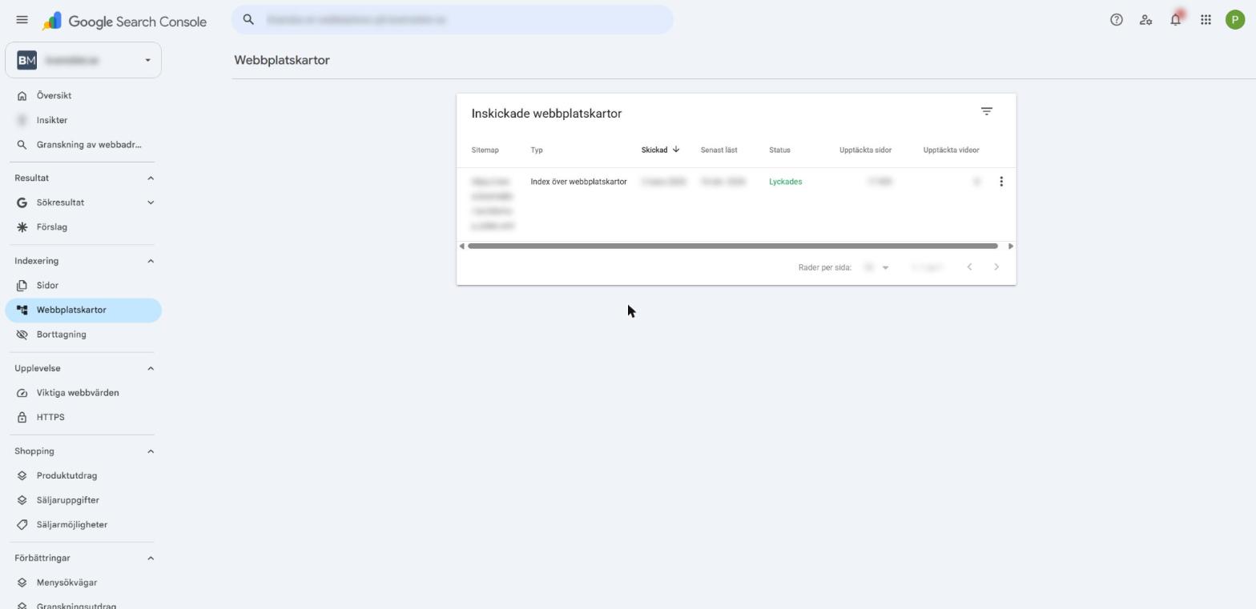
Task: Open Granskning av webbadress tool
Action: 83,145
